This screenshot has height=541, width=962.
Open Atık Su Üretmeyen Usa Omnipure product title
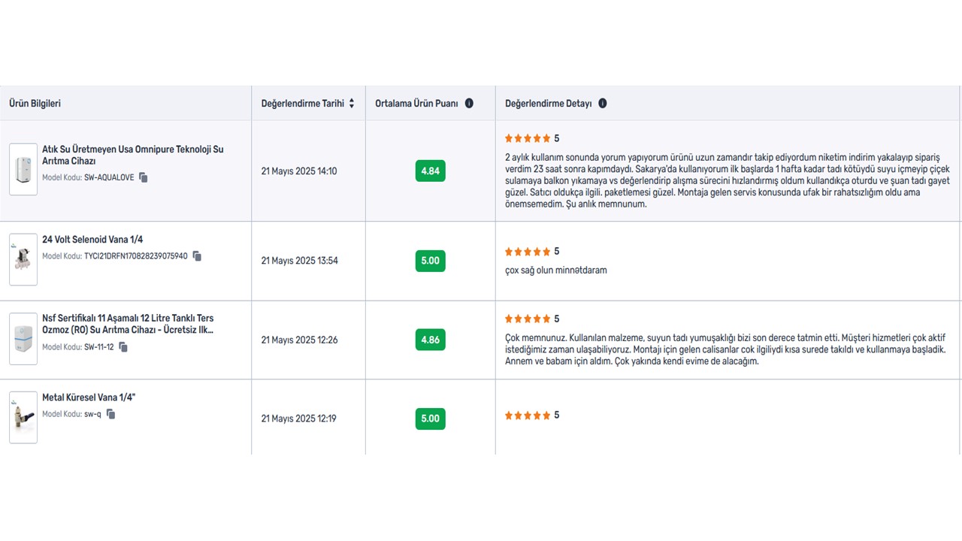pos(133,155)
